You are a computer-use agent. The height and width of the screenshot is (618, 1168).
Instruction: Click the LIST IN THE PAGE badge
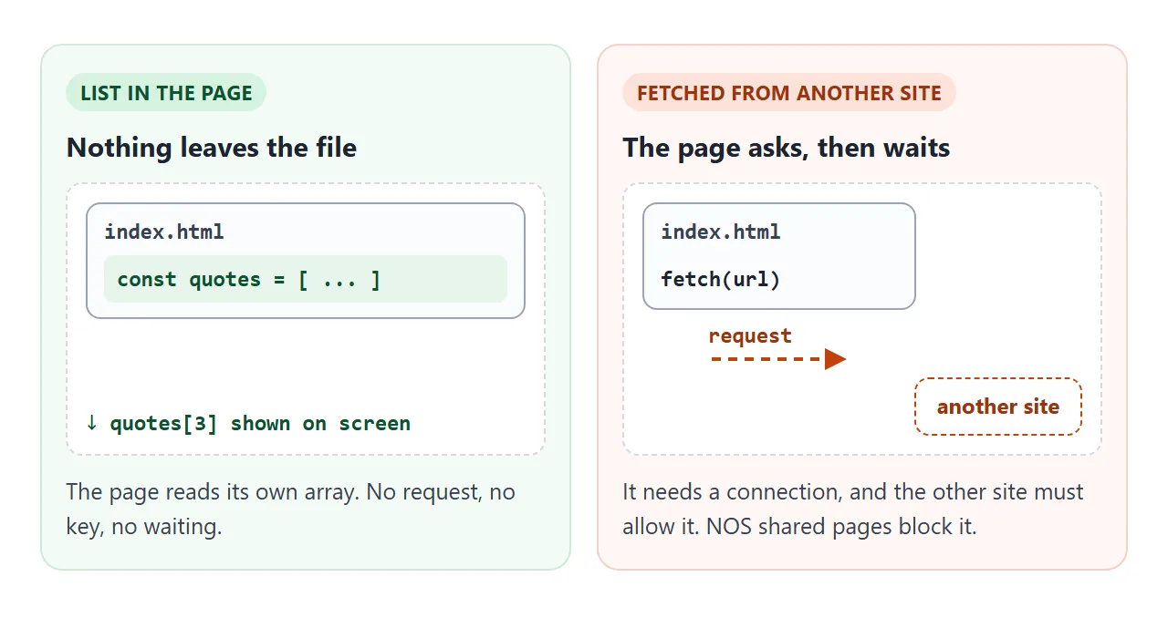tap(166, 93)
